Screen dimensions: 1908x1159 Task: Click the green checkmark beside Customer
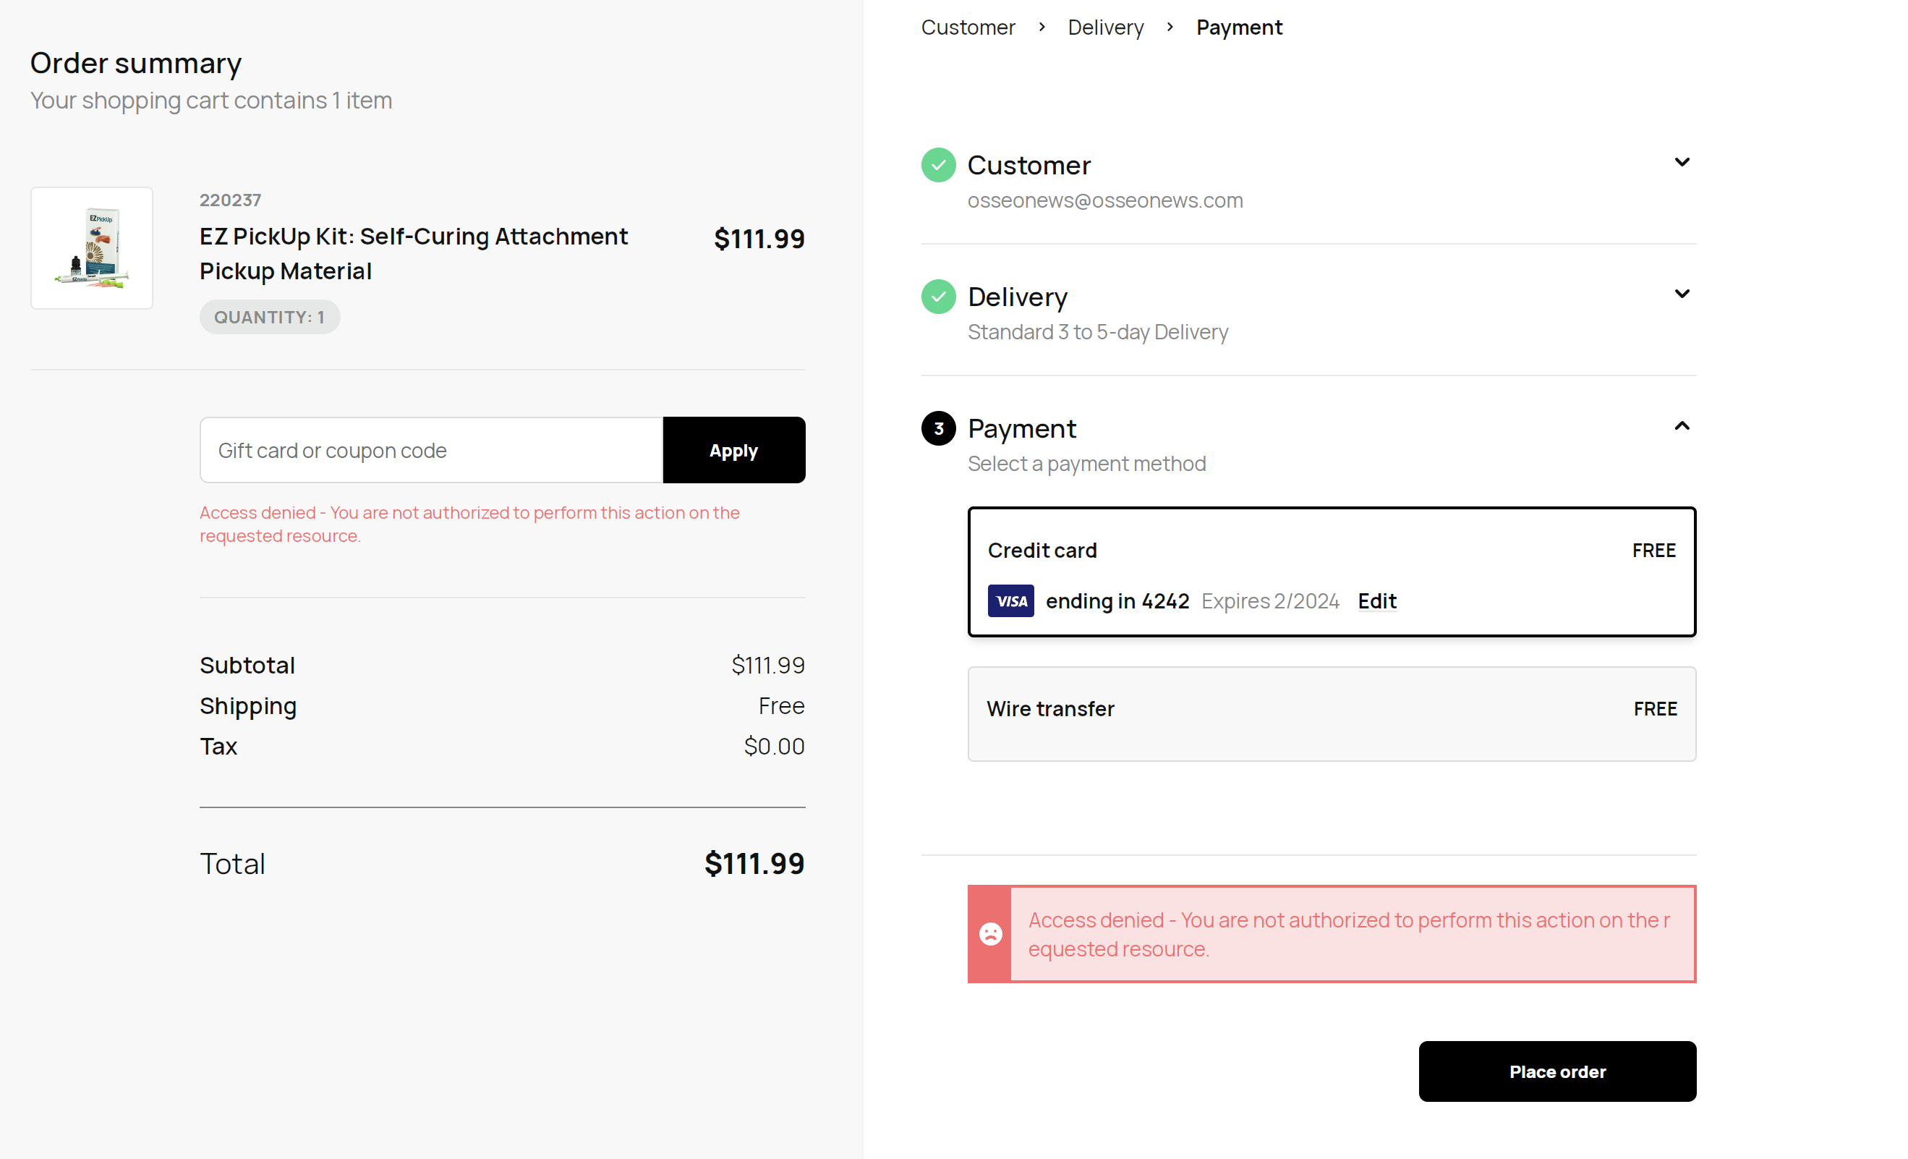[938, 164]
